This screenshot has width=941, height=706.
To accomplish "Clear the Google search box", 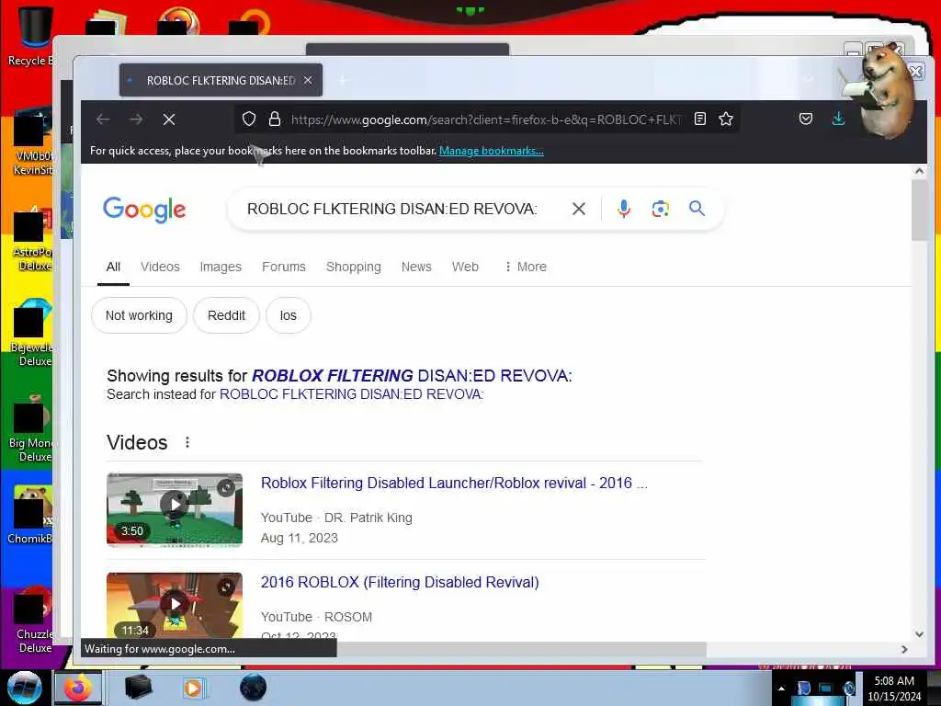I will tap(579, 209).
